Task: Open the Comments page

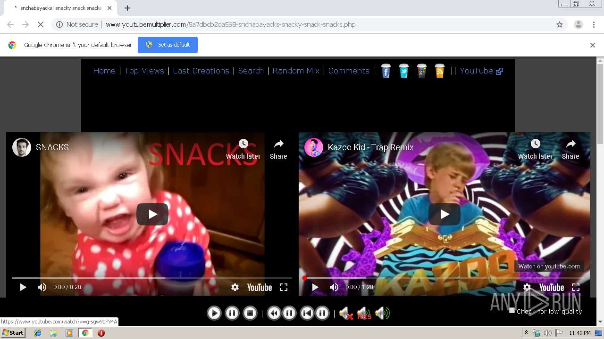Action: (349, 71)
